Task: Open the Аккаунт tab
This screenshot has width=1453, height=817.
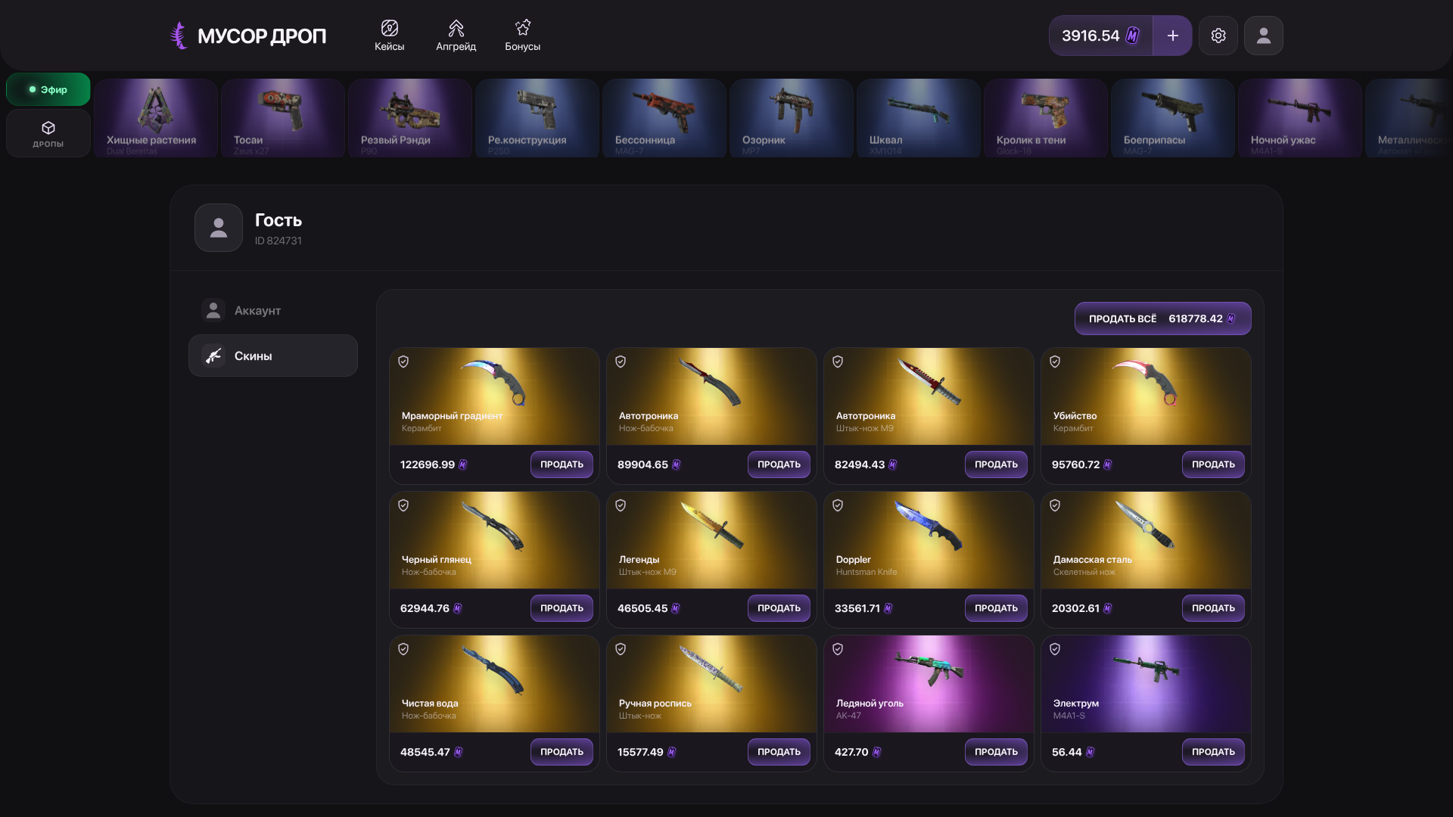Action: [273, 310]
